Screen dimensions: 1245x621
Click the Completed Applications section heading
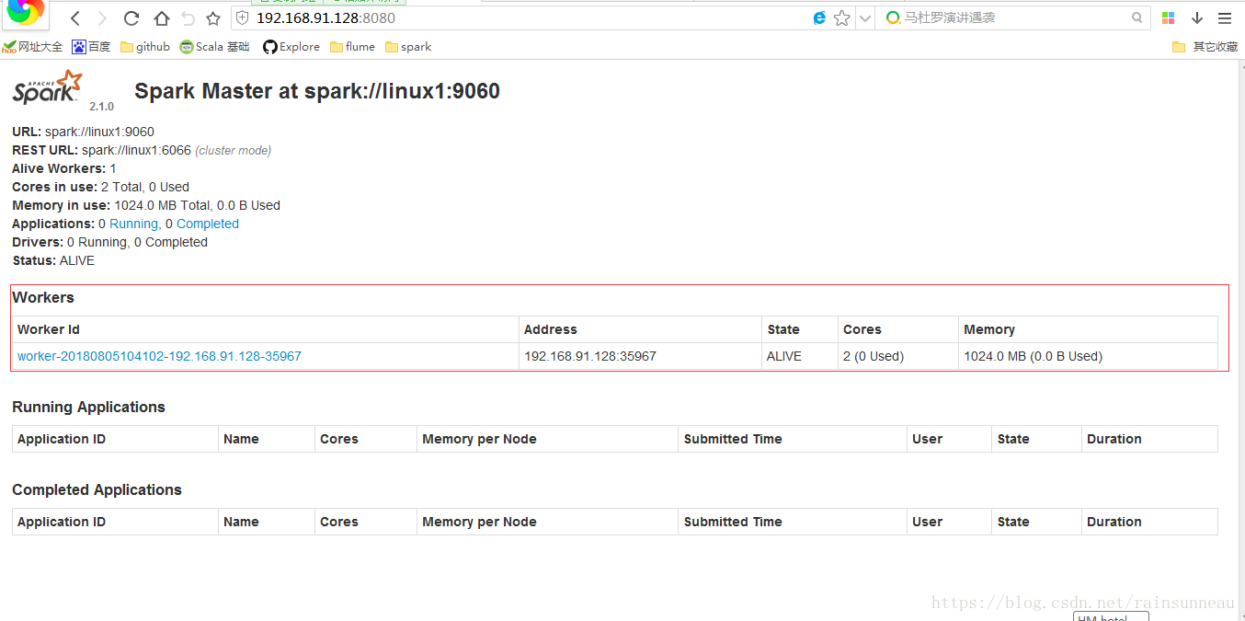[97, 489]
